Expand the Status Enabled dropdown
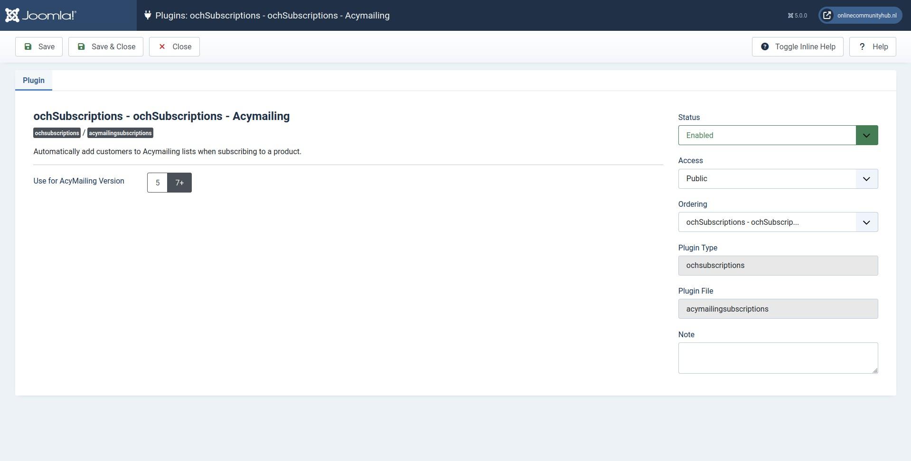The width and height of the screenshot is (911, 461). (778, 135)
